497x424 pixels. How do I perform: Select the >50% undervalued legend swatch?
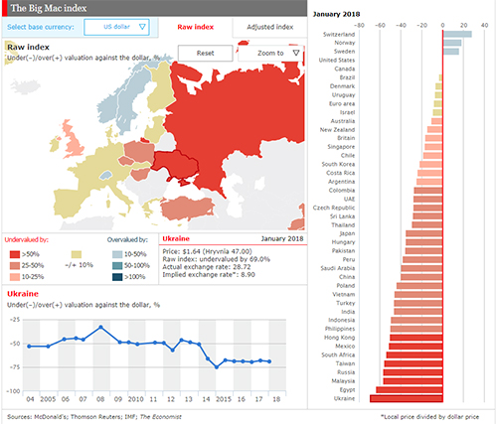pos(15,254)
